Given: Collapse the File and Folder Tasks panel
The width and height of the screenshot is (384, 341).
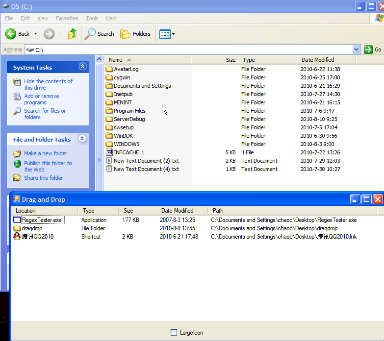Looking at the screenshot, I should 82,139.
